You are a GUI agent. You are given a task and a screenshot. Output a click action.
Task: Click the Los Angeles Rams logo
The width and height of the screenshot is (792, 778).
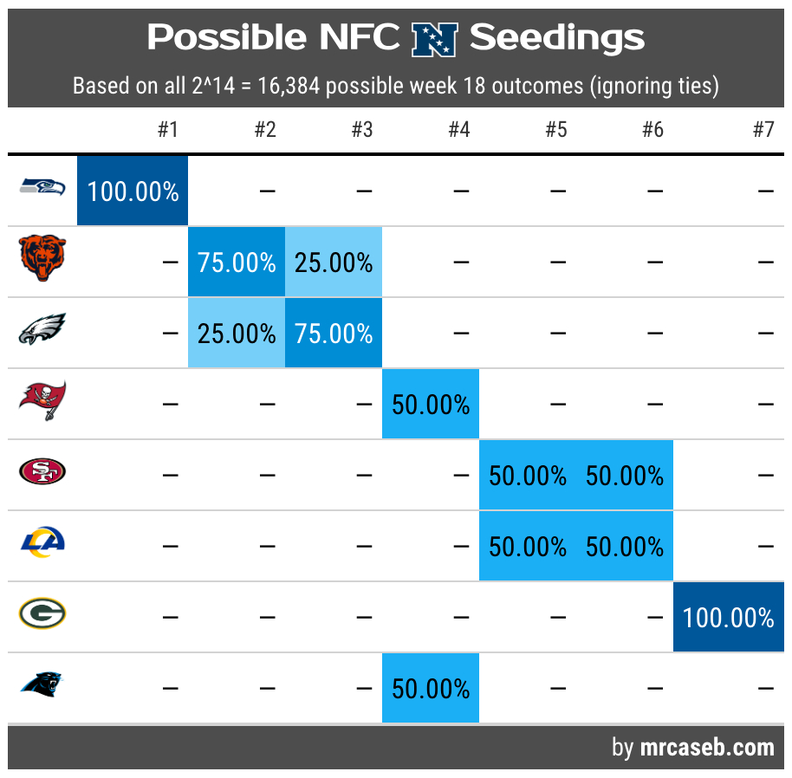tap(42, 543)
